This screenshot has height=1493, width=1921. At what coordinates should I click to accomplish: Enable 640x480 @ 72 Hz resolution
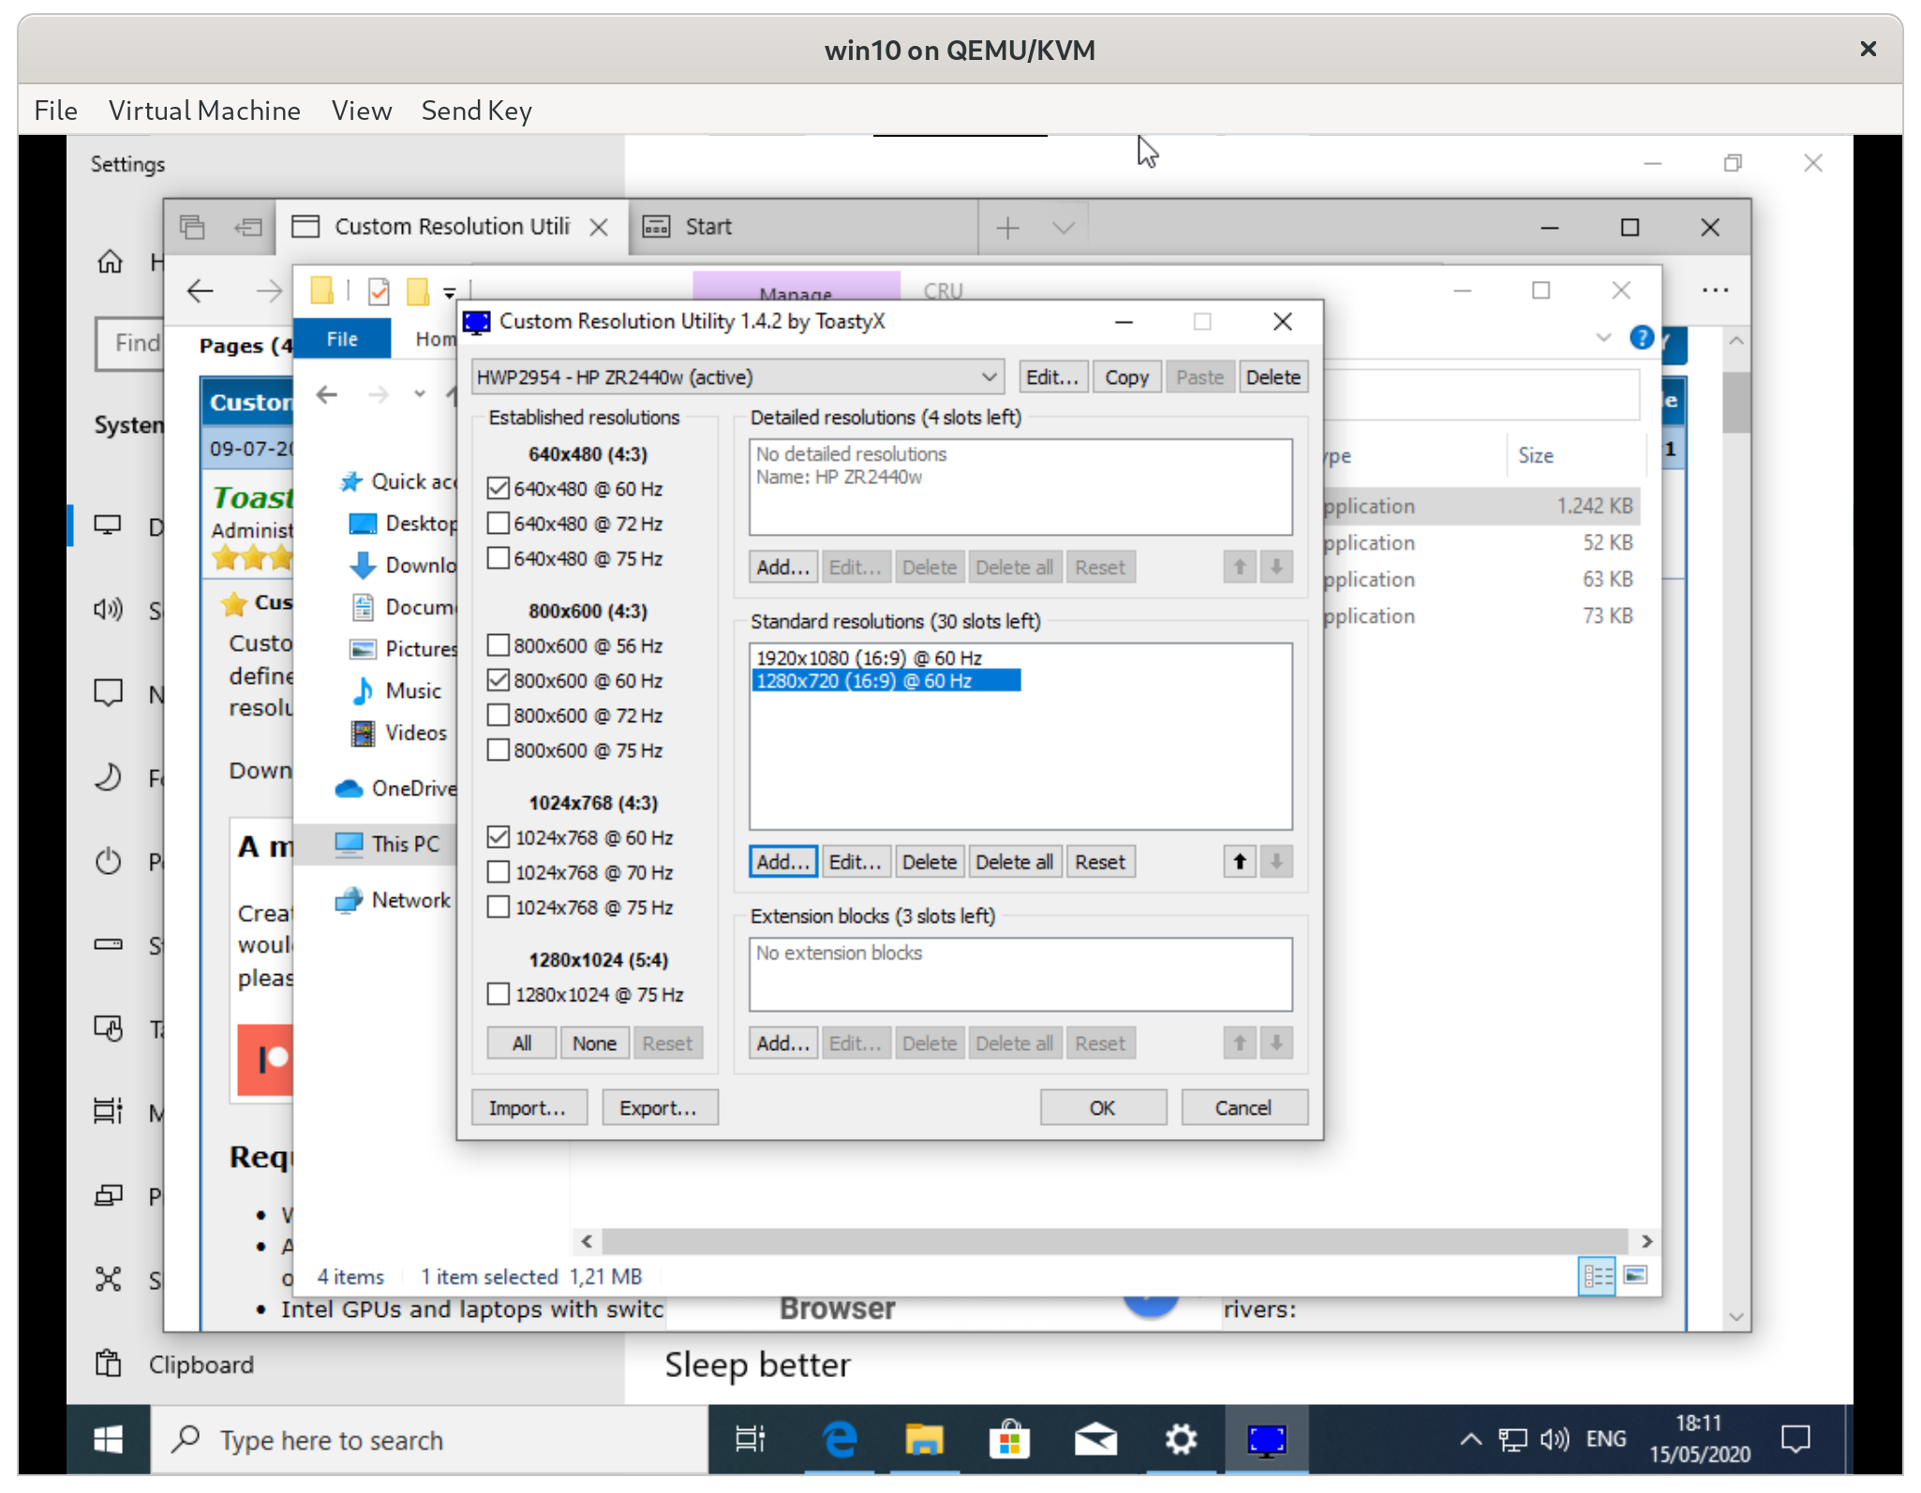pyautogui.click(x=498, y=523)
